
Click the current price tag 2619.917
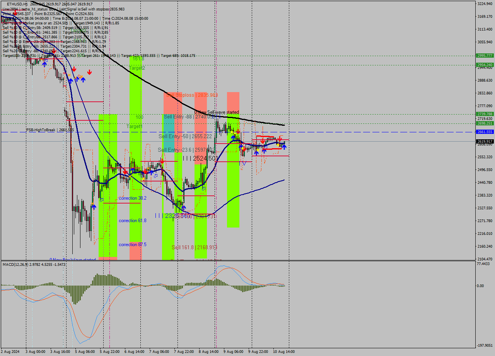tap(485, 141)
